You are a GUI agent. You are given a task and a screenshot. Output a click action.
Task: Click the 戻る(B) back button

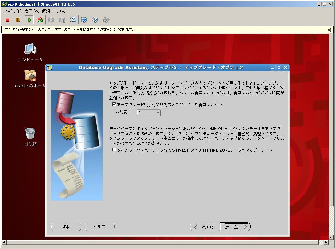click(x=205, y=227)
